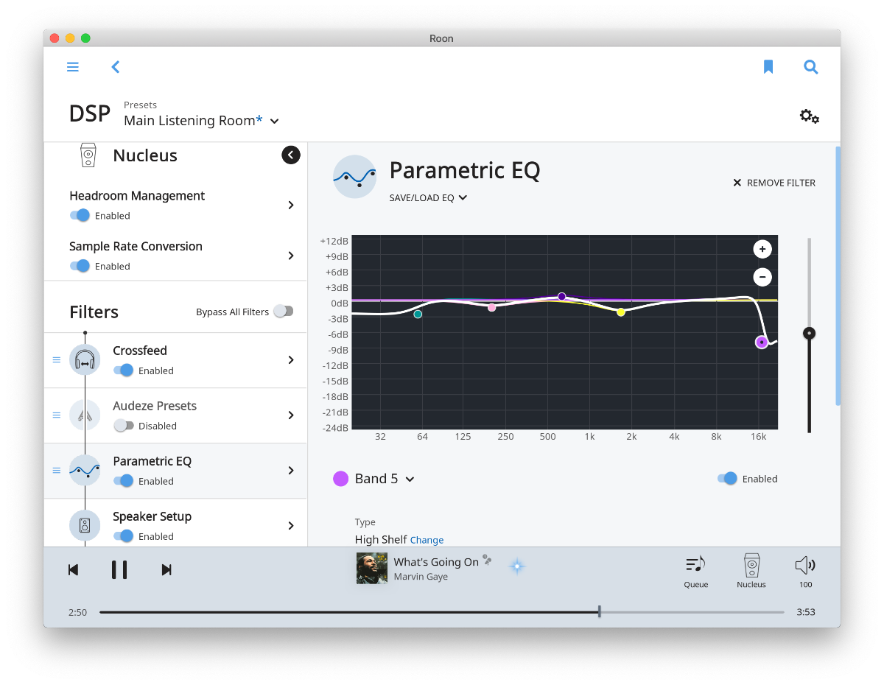This screenshot has width=884, height=685.
Task: Click the zoom in button on the EQ graph
Action: [x=762, y=249]
